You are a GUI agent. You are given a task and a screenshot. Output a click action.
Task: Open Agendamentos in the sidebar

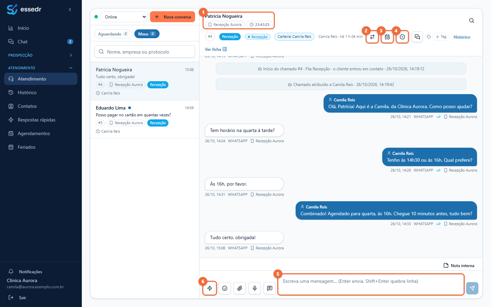click(x=41, y=133)
